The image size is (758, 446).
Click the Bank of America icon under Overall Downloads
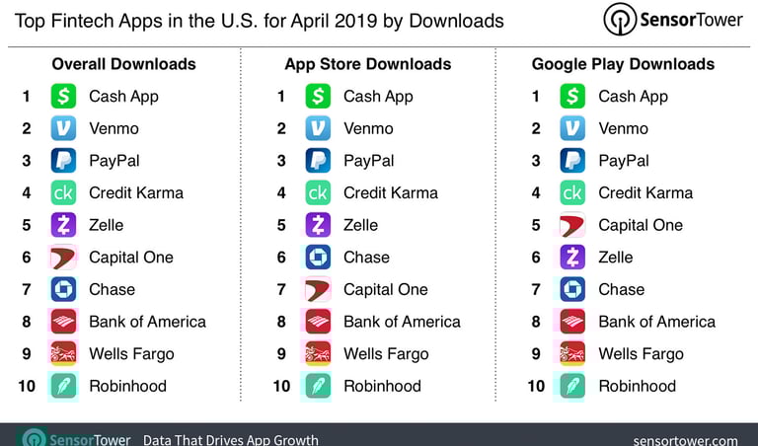[63, 322]
